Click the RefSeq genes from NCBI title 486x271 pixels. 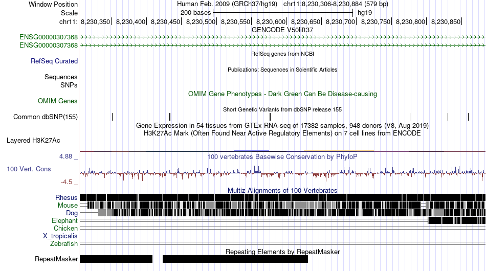(282, 54)
